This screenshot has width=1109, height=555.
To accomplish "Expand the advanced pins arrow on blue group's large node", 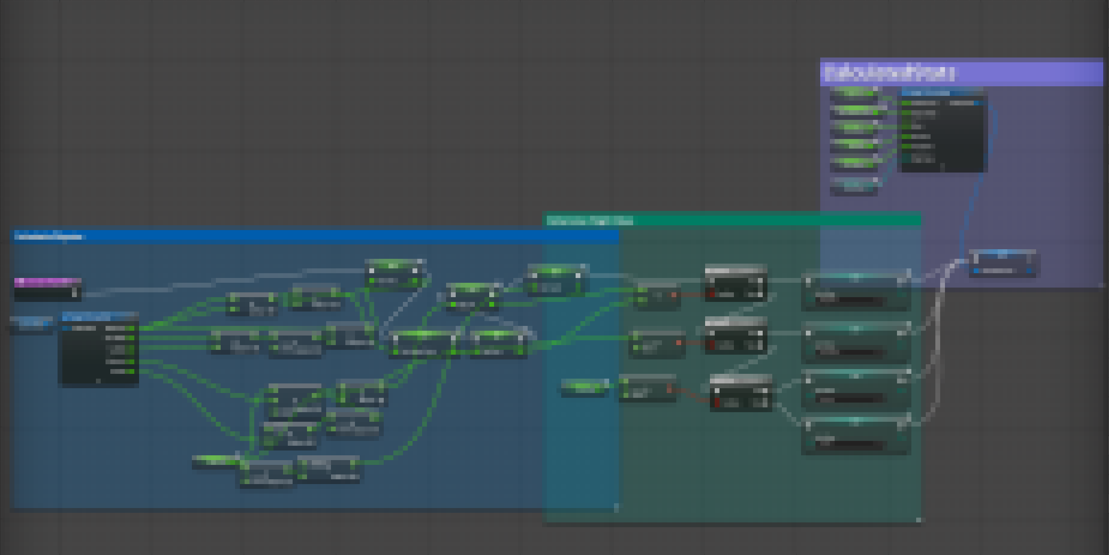I will (98, 381).
